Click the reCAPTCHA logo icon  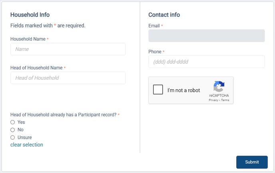click(x=219, y=87)
